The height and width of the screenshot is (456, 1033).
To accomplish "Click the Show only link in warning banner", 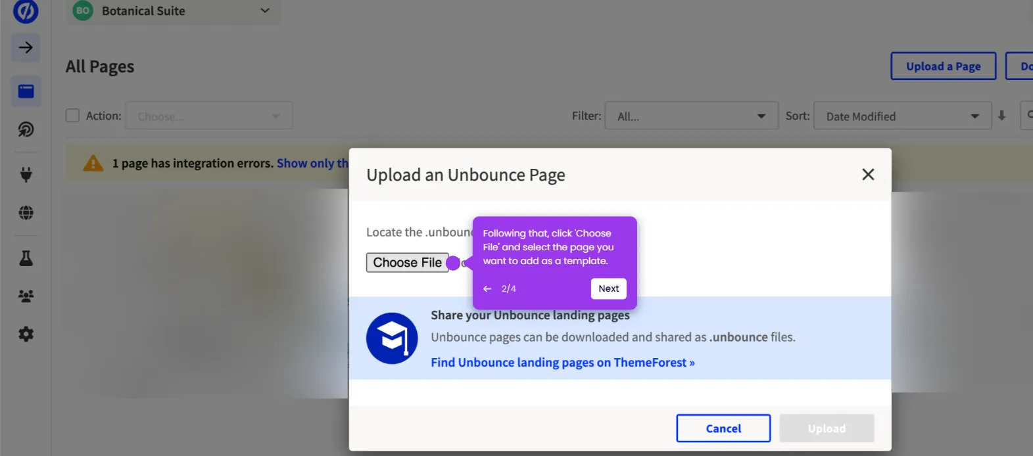I will point(312,163).
